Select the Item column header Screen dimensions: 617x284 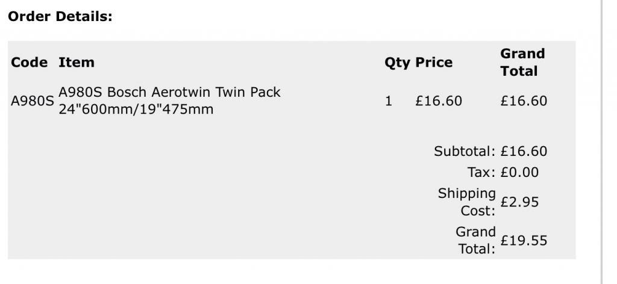(x=77, y=62)
